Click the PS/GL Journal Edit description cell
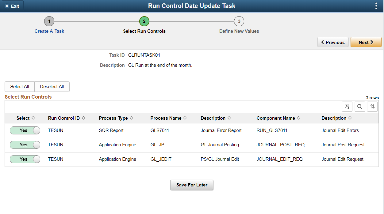The width and height of the screenshot is (384, 214). click(x=220, y=159)
